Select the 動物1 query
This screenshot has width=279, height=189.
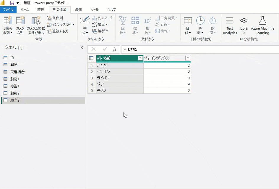[x=43, y=79]
